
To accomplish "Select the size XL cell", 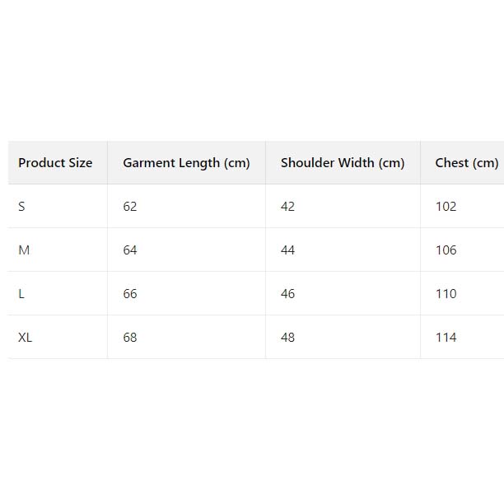I will pyautogui.click(x=26, y=338).
